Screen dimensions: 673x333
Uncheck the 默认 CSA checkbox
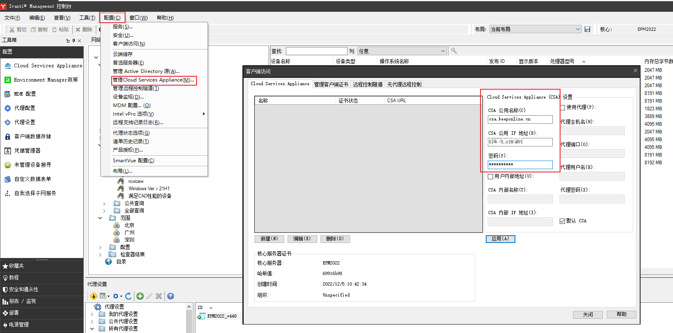563,221
